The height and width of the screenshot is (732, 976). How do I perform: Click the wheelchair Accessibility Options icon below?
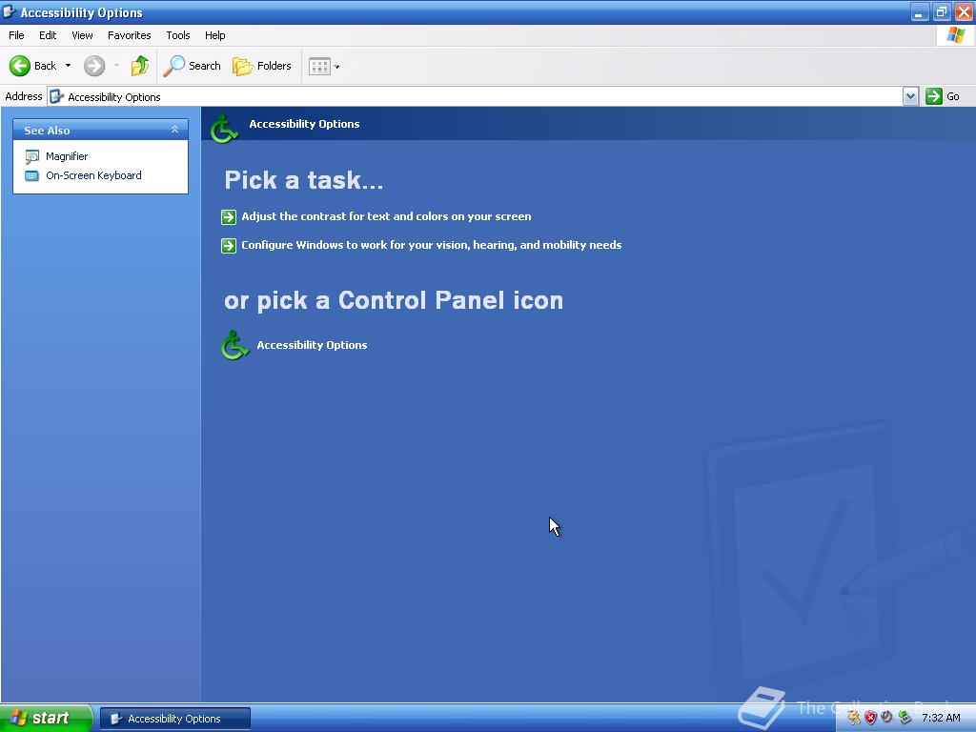(234, 345)
